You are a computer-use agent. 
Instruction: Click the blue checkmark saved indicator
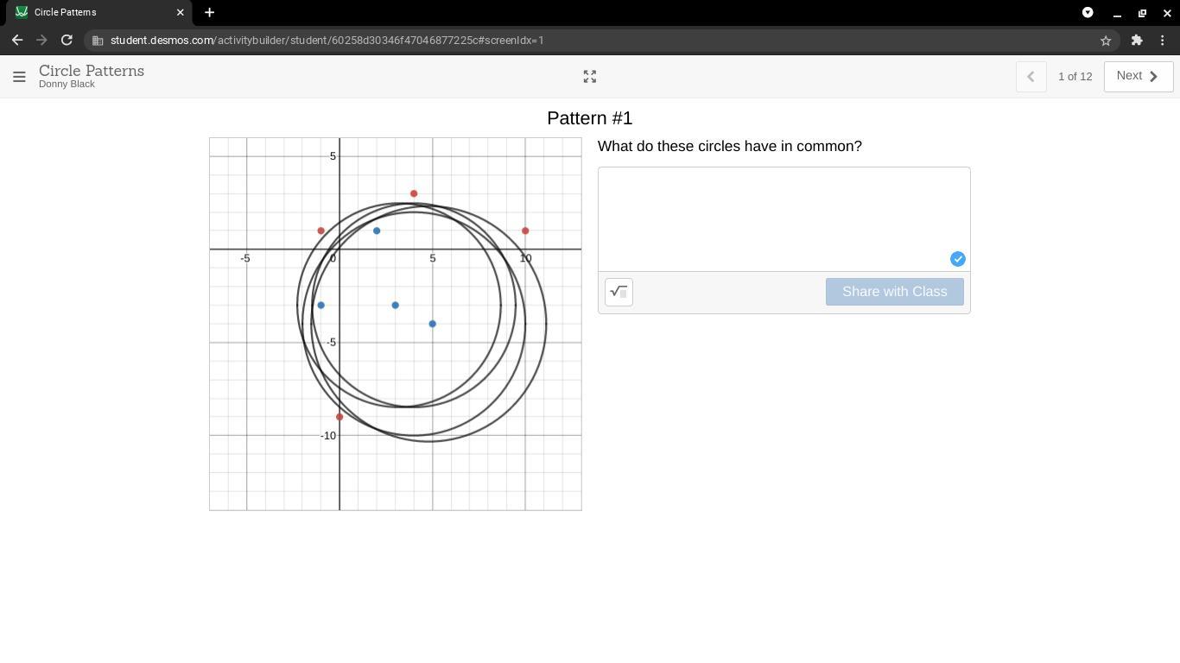click(957, 259)
